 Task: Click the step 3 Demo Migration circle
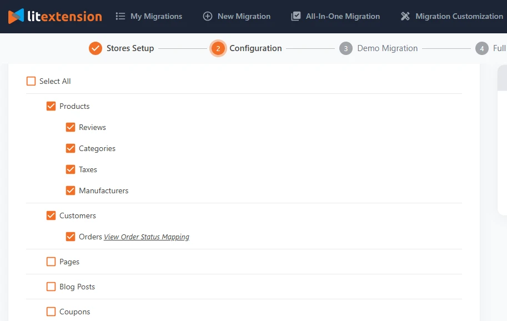coord(345,48)
